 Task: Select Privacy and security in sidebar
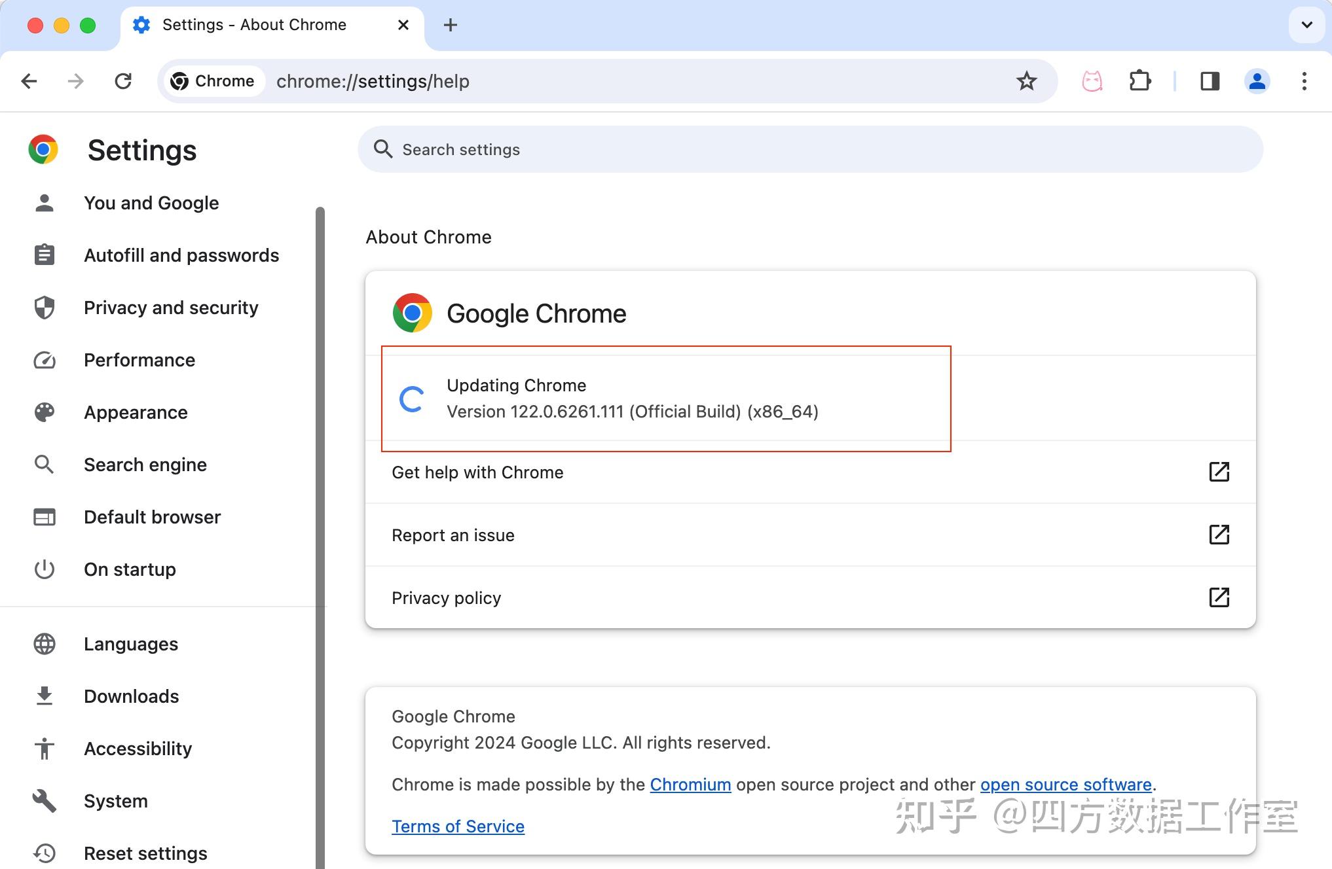171,308
